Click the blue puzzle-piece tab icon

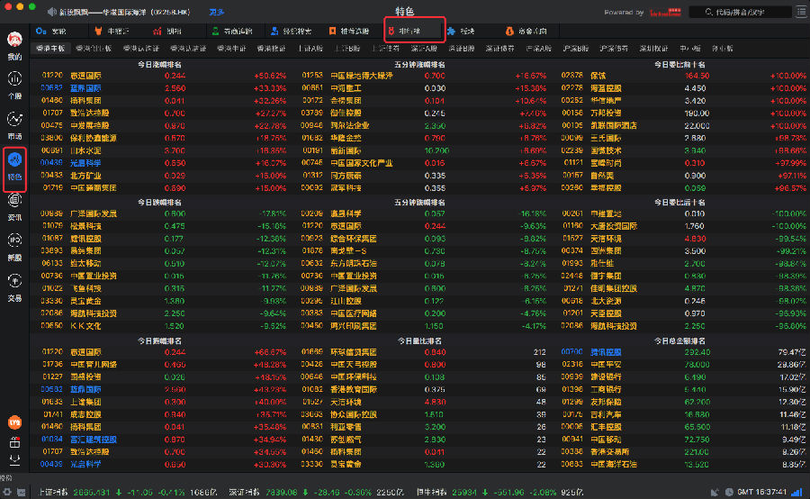(451, 31)
